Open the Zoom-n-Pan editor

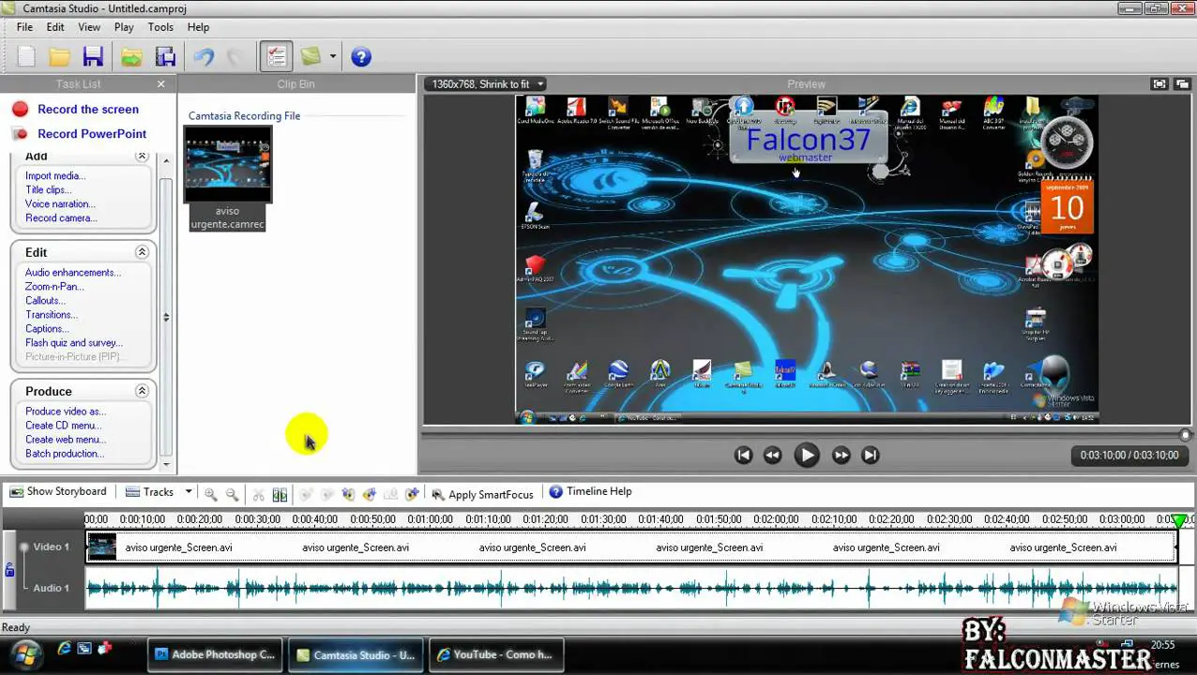point(54,287)
